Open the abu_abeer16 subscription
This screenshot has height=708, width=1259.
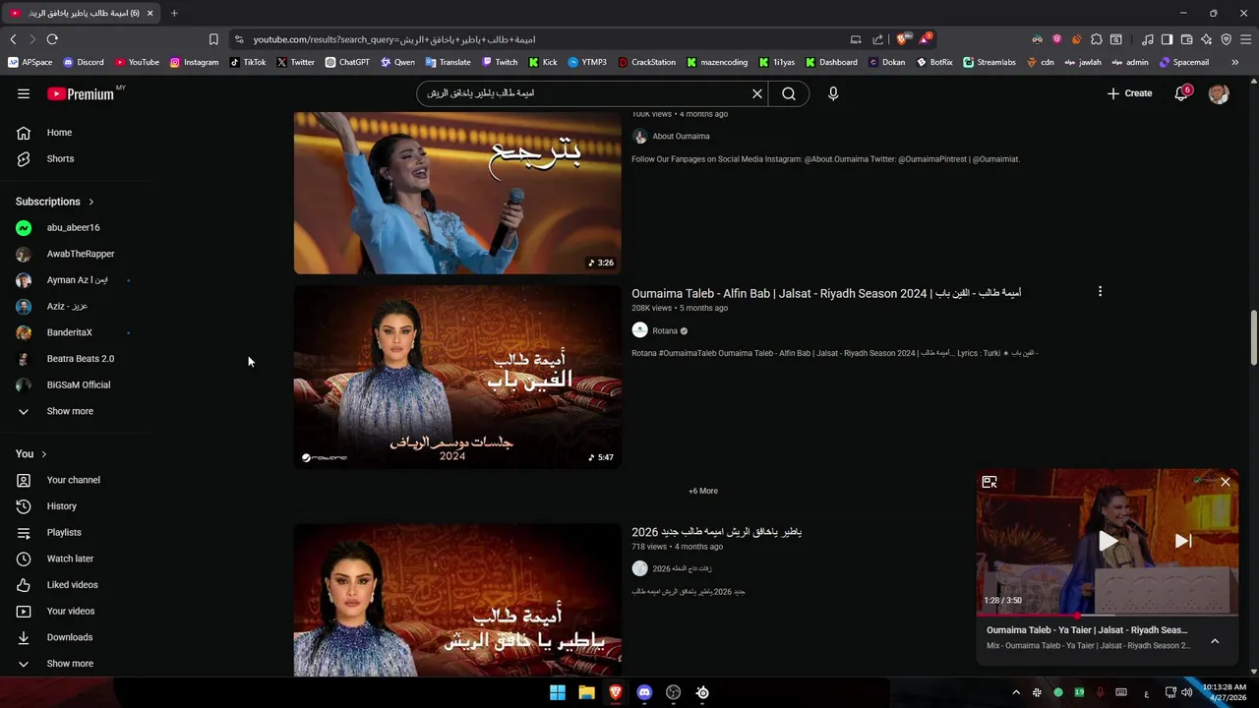point(75,227)
